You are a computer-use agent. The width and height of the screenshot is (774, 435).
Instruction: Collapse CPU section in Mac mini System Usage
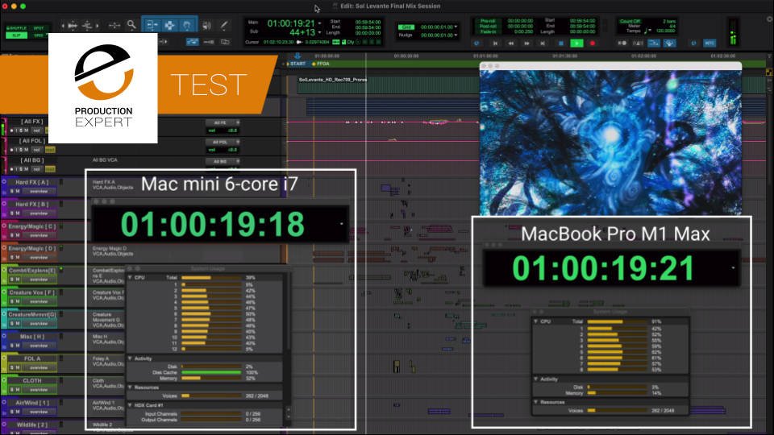tap(131, 278)
